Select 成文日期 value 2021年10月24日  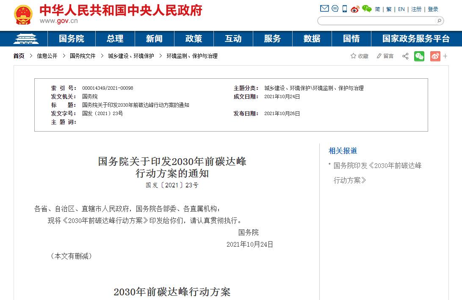[282, 96]
